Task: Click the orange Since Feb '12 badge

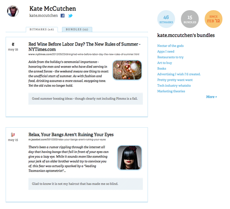Action: tap(213, 19)
